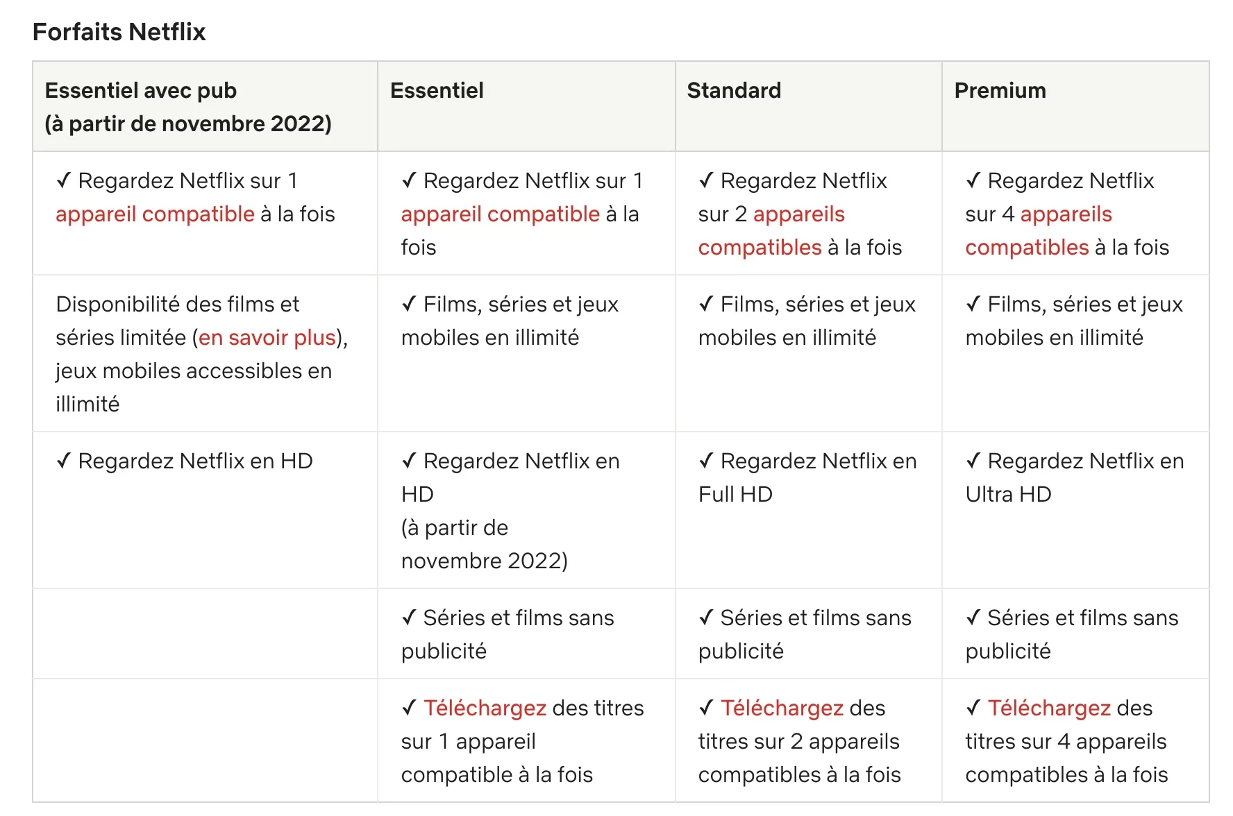Click the 'Forfaits Netflix' heading
This screenshot has height=816, width=1233.
pos(119,32)
